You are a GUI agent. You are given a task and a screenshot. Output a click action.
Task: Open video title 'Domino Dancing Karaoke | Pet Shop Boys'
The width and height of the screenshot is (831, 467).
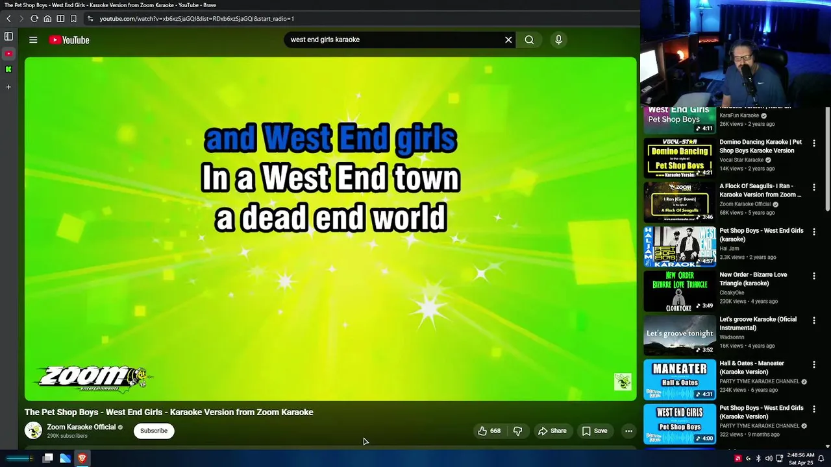(760, 146)
